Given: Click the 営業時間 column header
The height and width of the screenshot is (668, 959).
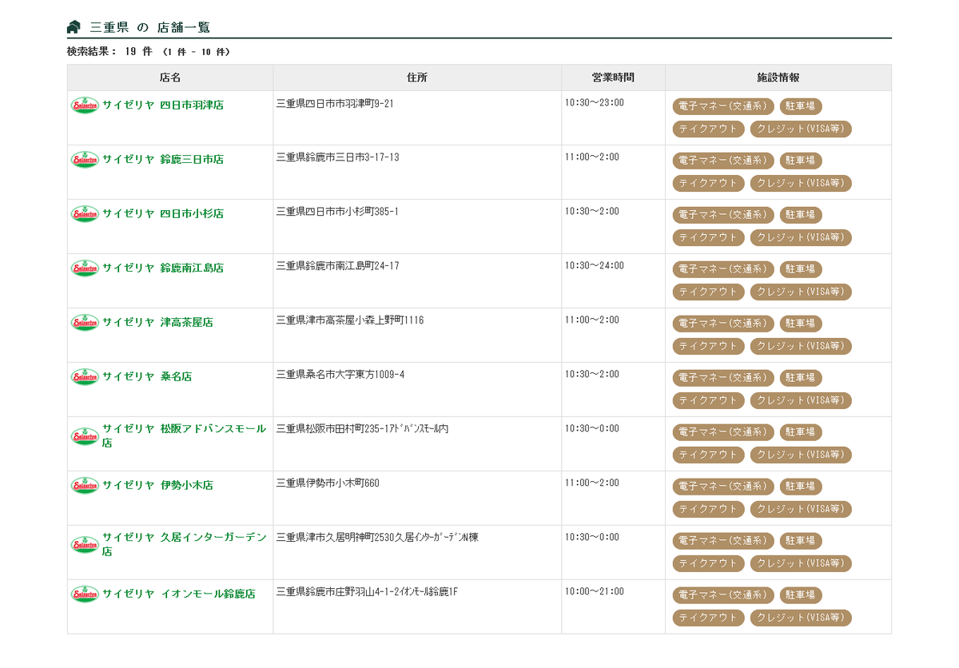Looking at the screenshot, I should click(x=613, y=78).
